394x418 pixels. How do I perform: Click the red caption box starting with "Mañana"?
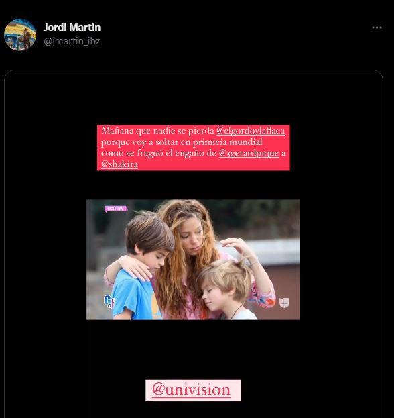(193, 148)
